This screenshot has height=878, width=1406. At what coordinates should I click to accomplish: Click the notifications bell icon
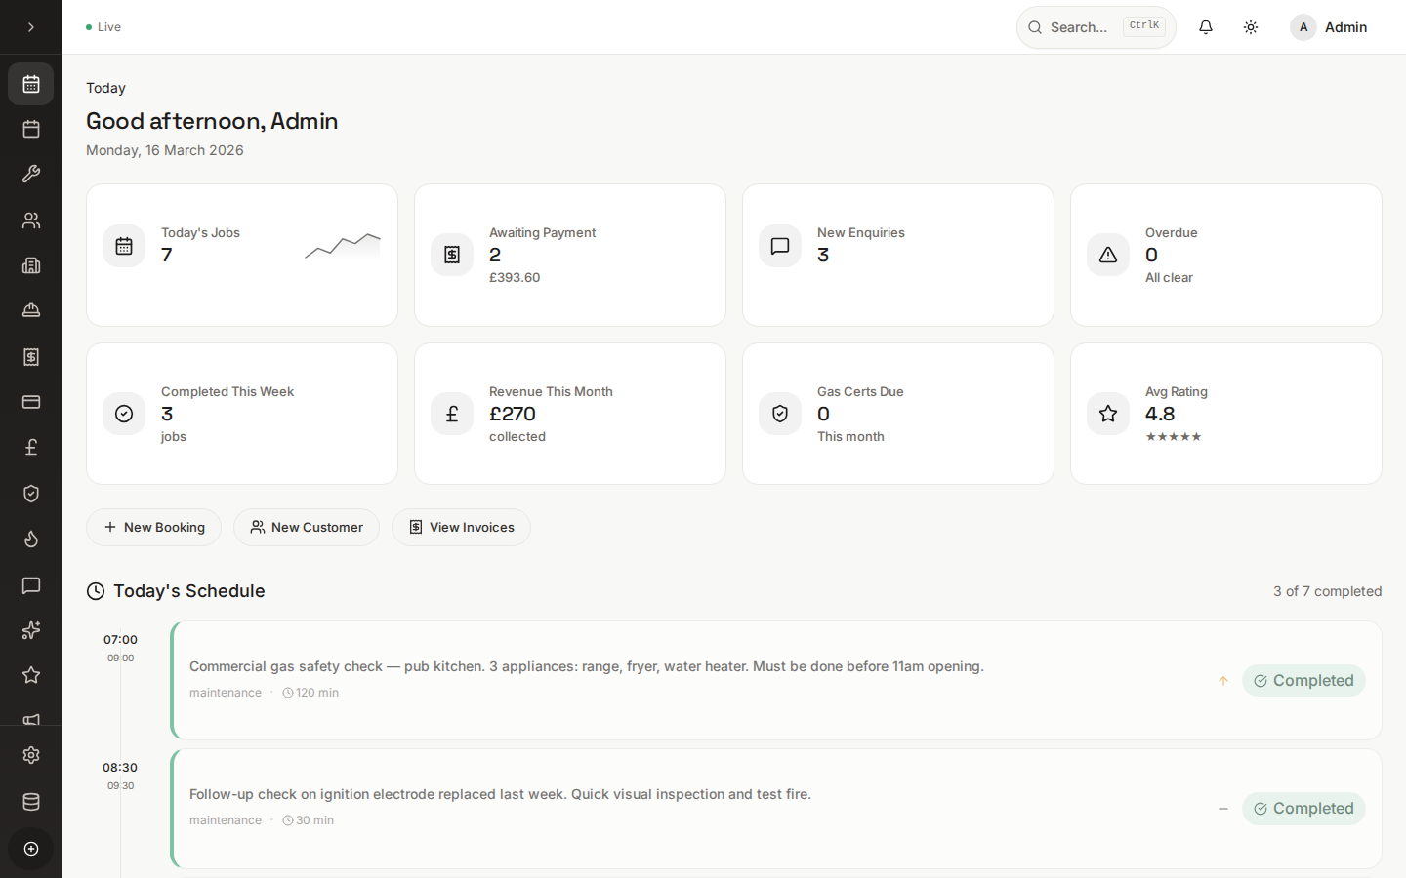click(x=1205, y=26)
